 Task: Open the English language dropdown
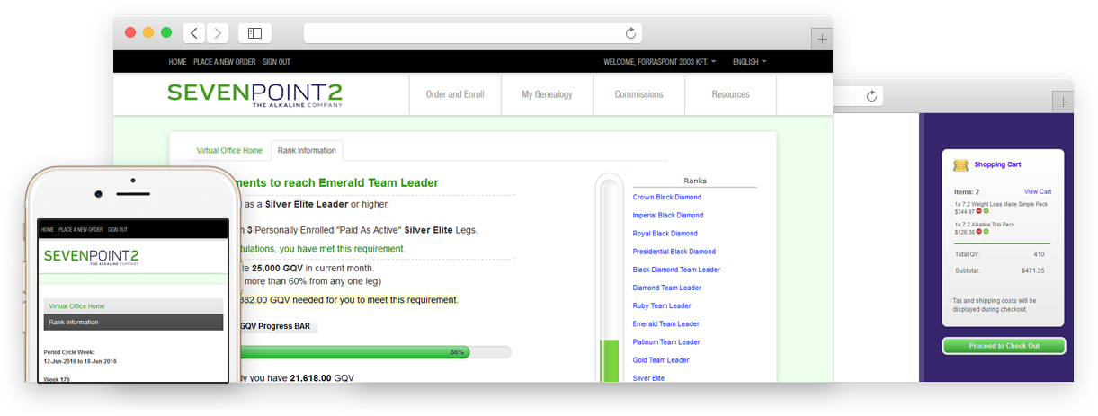[x=749, y=62]
